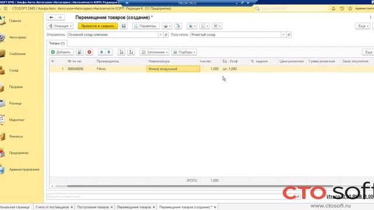Close the Поступления товаров tab
Image resolution: width=374 pixels, height=210 pixels.
(112, 208)
